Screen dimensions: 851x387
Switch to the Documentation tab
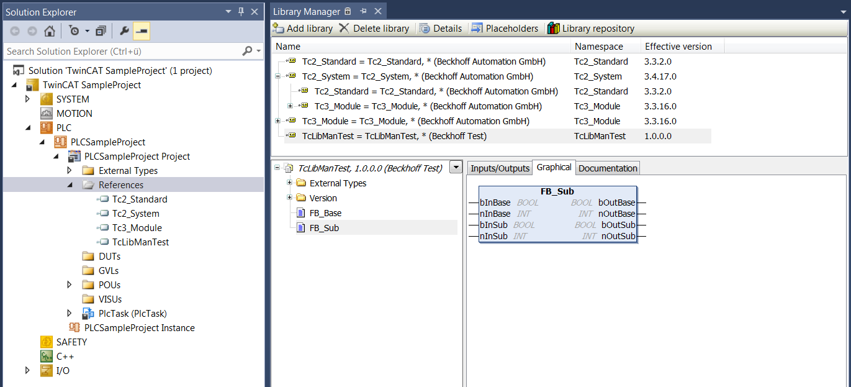(x=608, y=168)
